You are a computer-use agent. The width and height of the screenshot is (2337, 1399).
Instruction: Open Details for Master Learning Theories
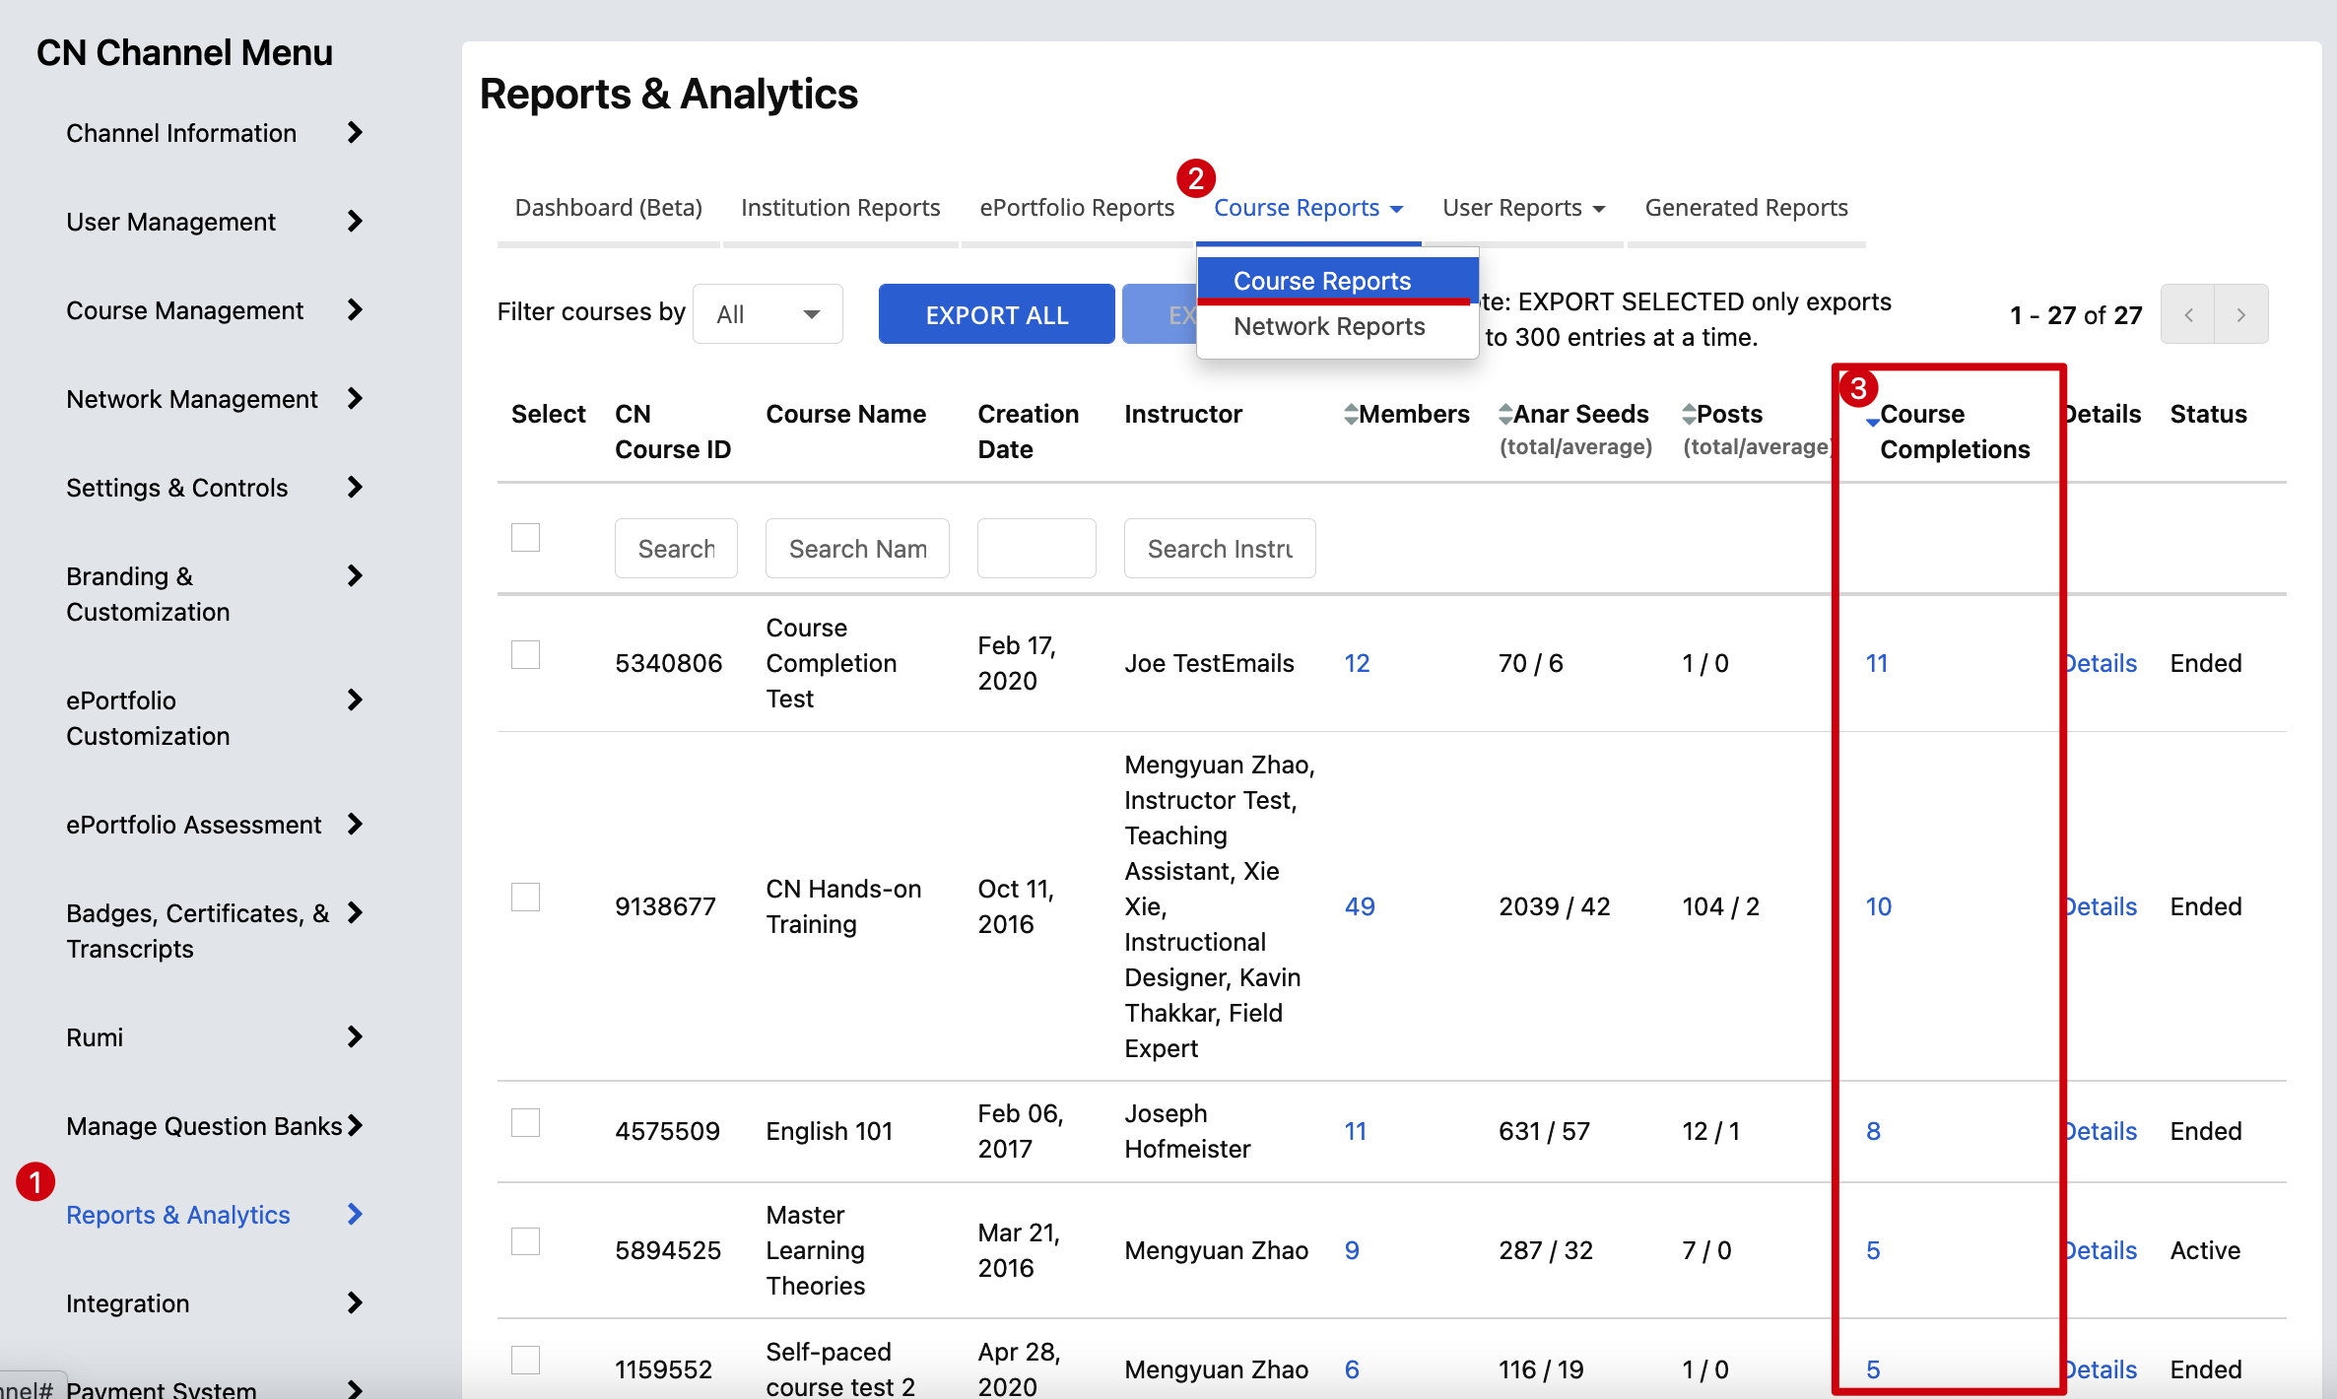point(2101,1250)
